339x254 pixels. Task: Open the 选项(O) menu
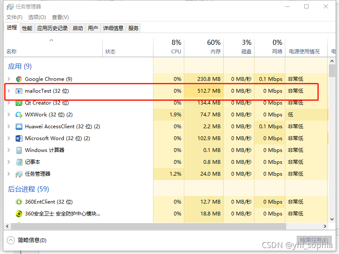click(37, 17)
